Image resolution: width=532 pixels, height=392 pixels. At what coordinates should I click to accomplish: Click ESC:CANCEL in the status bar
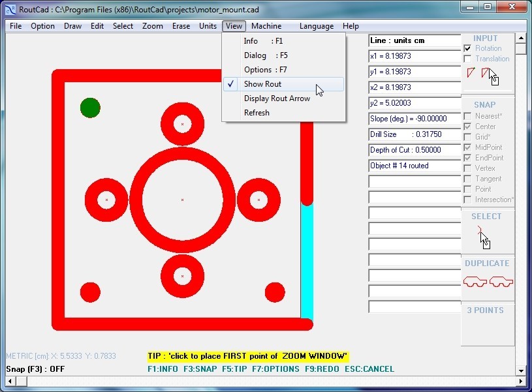click(369, 369)
